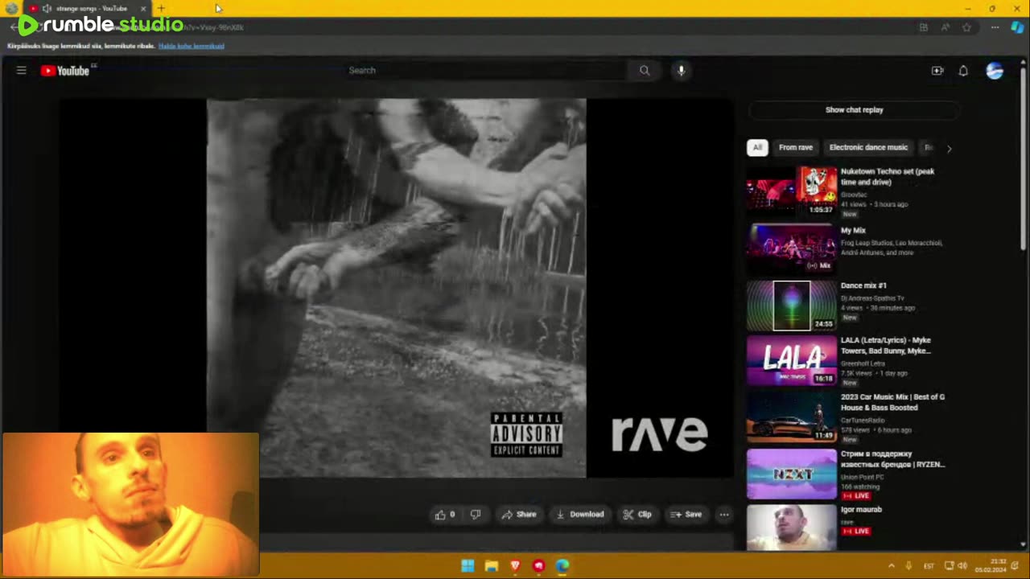
Task: Open Edge settings and more menu
Action: (995, 27)
